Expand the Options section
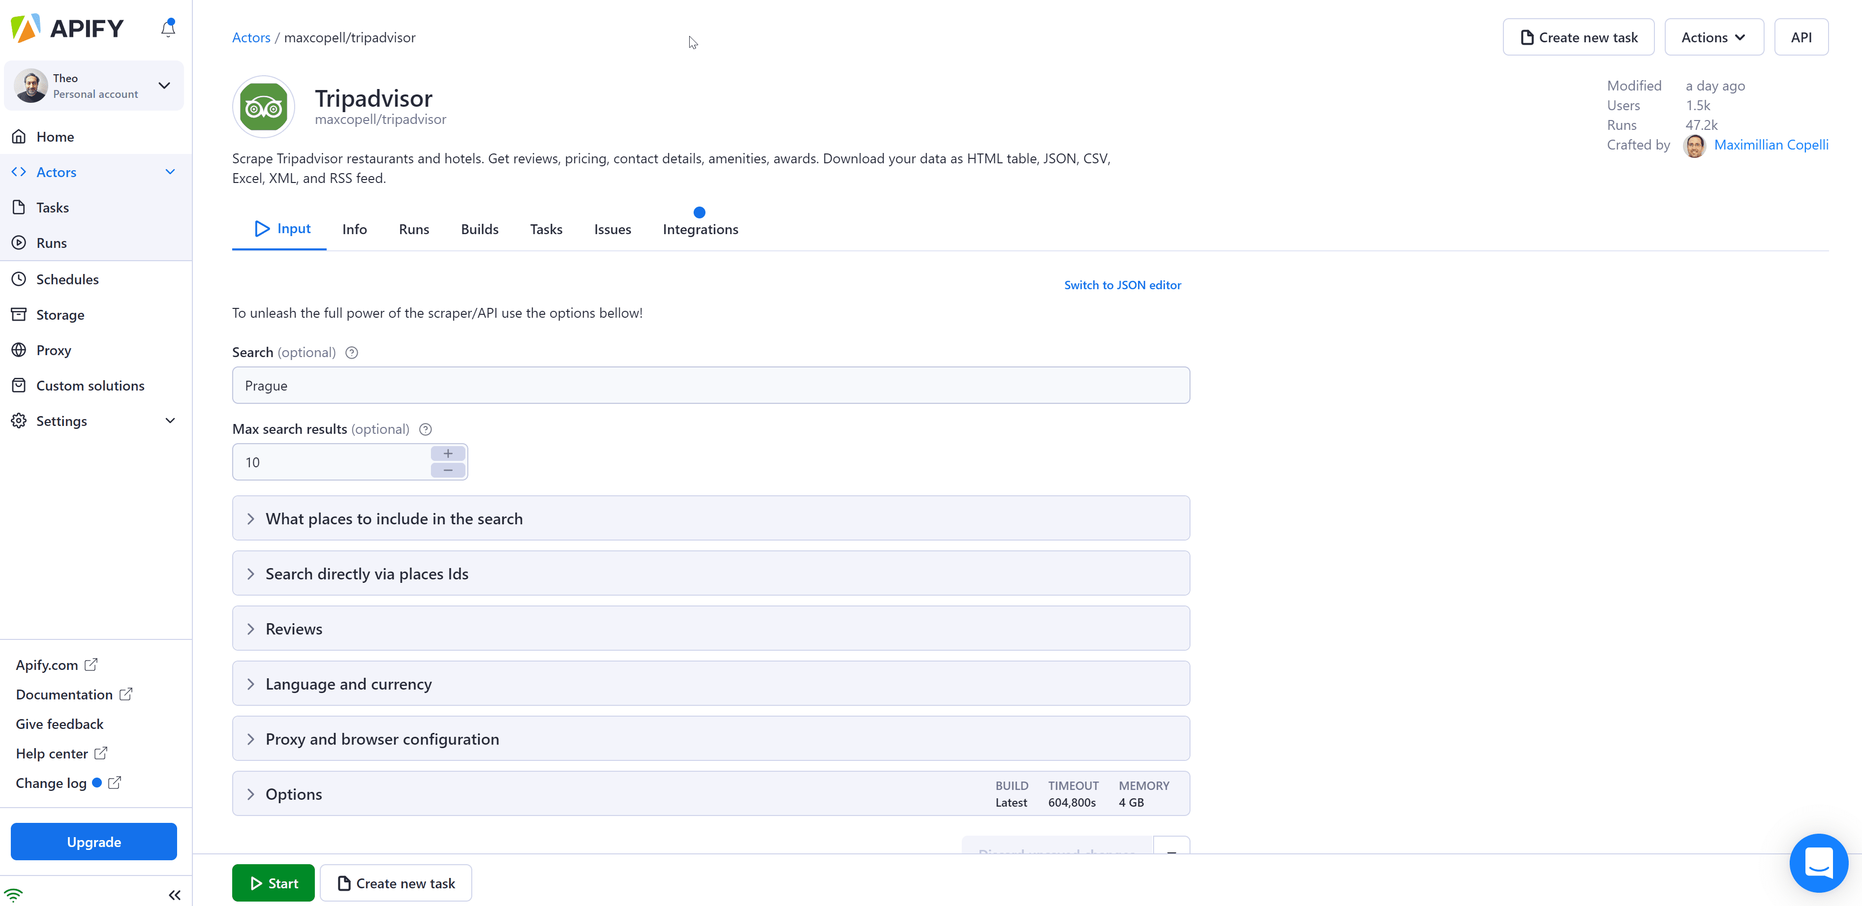1862x906 pixels. pyautogui.click(x=710, y=794)
